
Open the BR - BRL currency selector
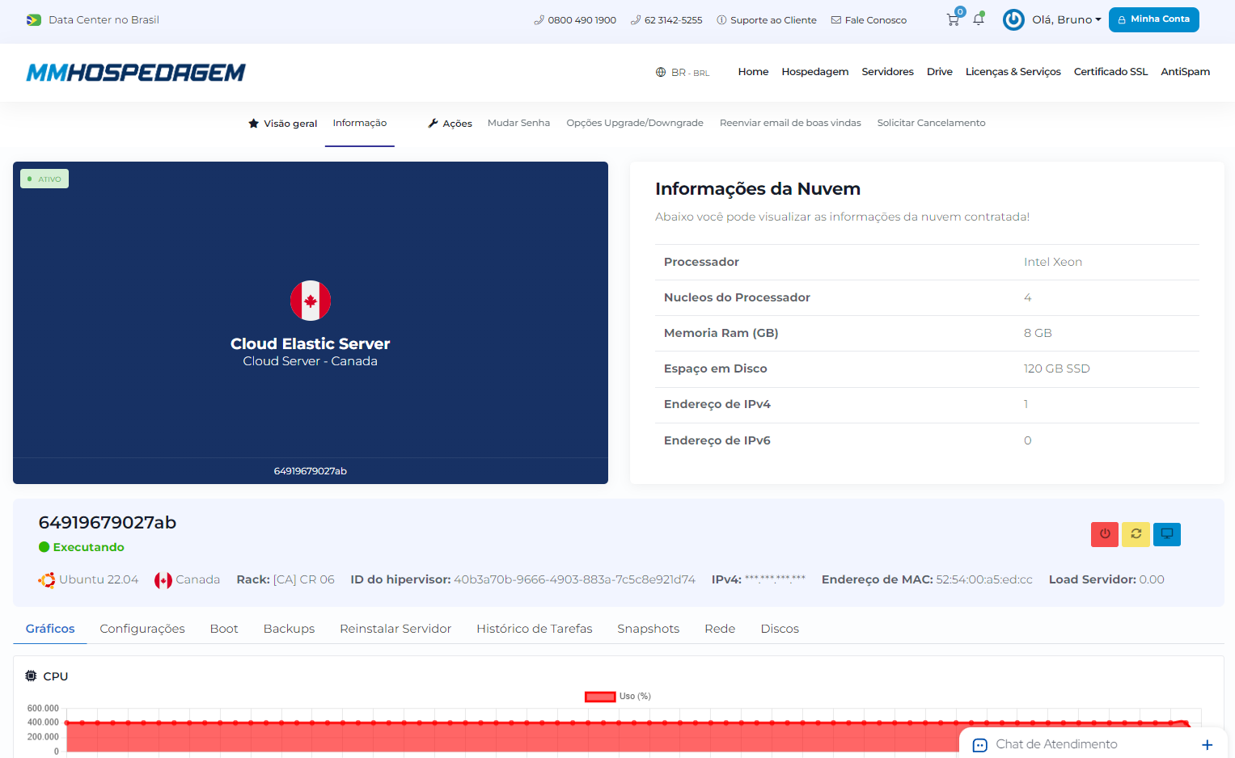(683, 72)
